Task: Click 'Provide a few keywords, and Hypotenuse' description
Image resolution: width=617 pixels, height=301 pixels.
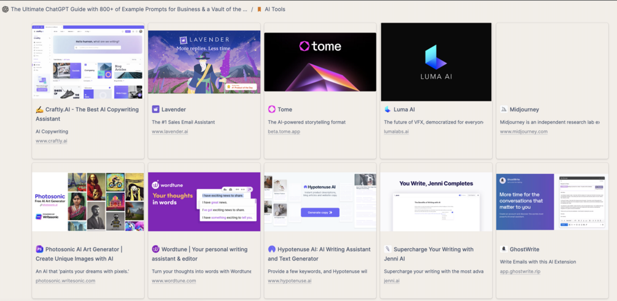Action: [317, 272]
